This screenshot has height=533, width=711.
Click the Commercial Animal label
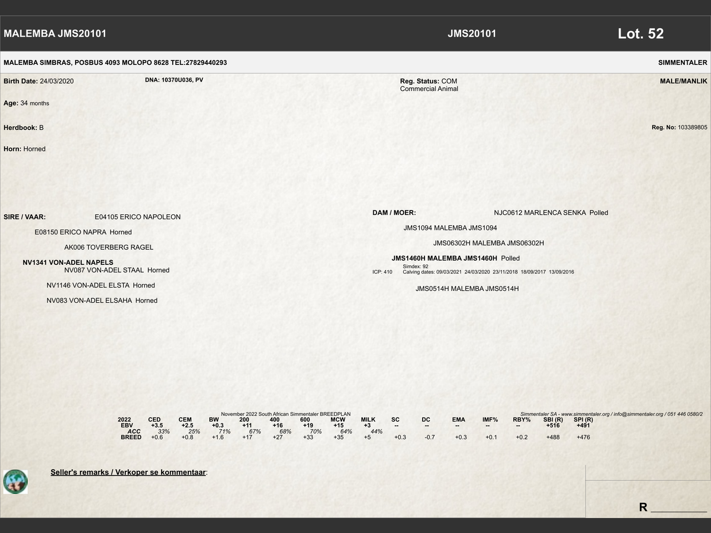(429, 89)
